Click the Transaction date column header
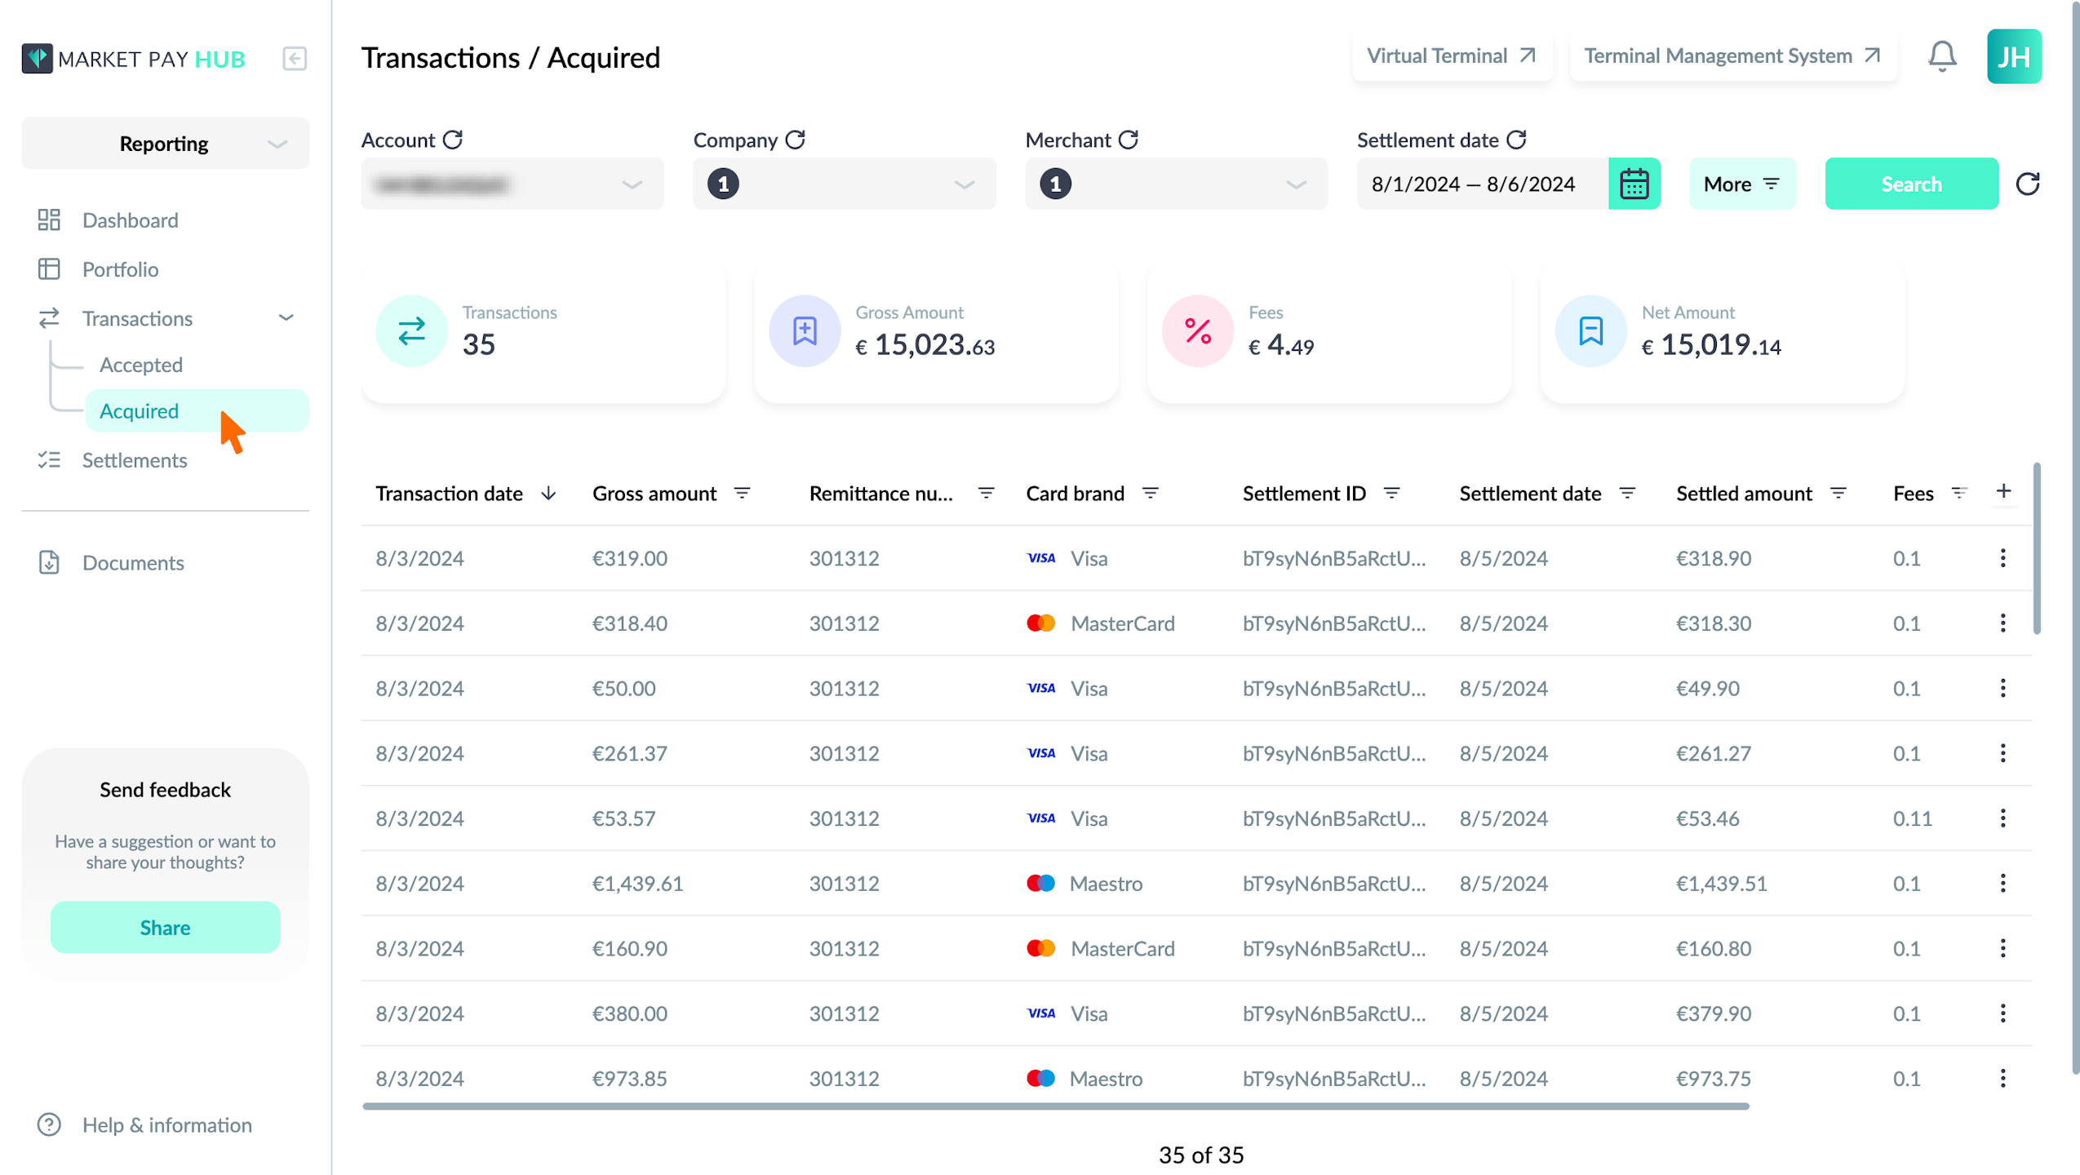 tap(449, 494)
